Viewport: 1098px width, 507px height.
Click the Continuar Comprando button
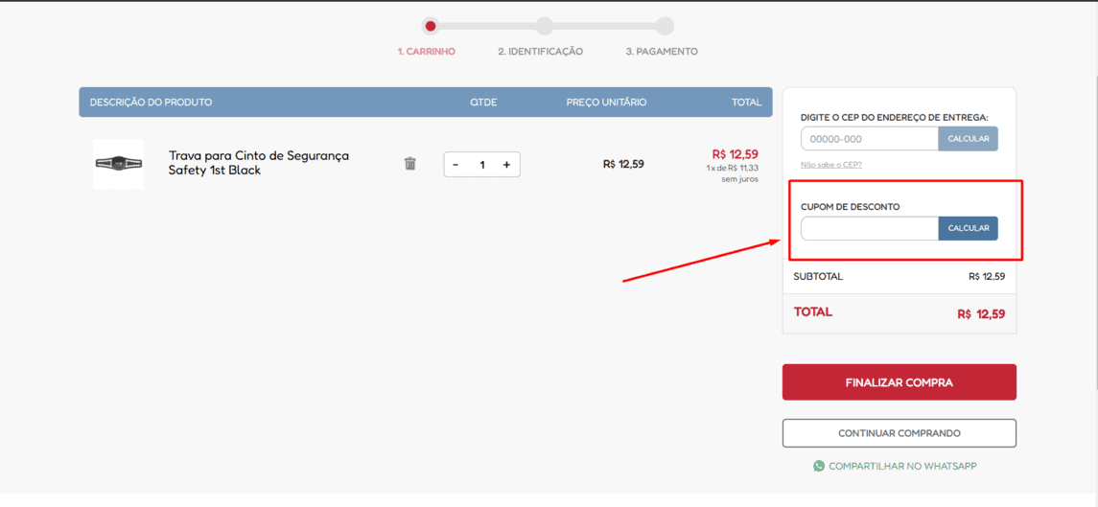(x=899, y=433)
